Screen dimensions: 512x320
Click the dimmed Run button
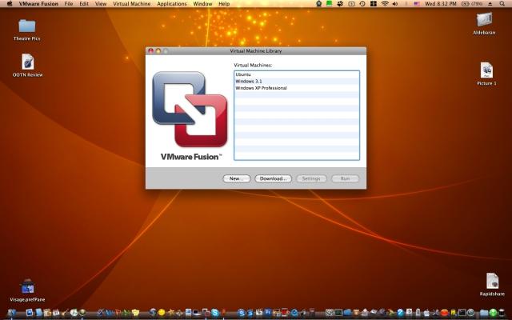tap(345, 178)
